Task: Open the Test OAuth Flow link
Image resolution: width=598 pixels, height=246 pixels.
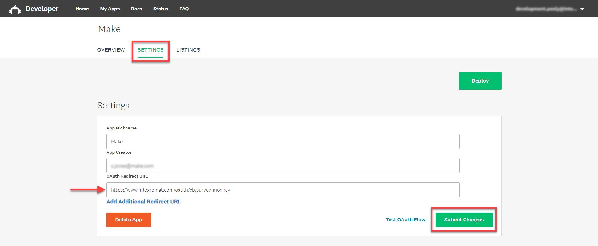Action: [x=405, y=220]
